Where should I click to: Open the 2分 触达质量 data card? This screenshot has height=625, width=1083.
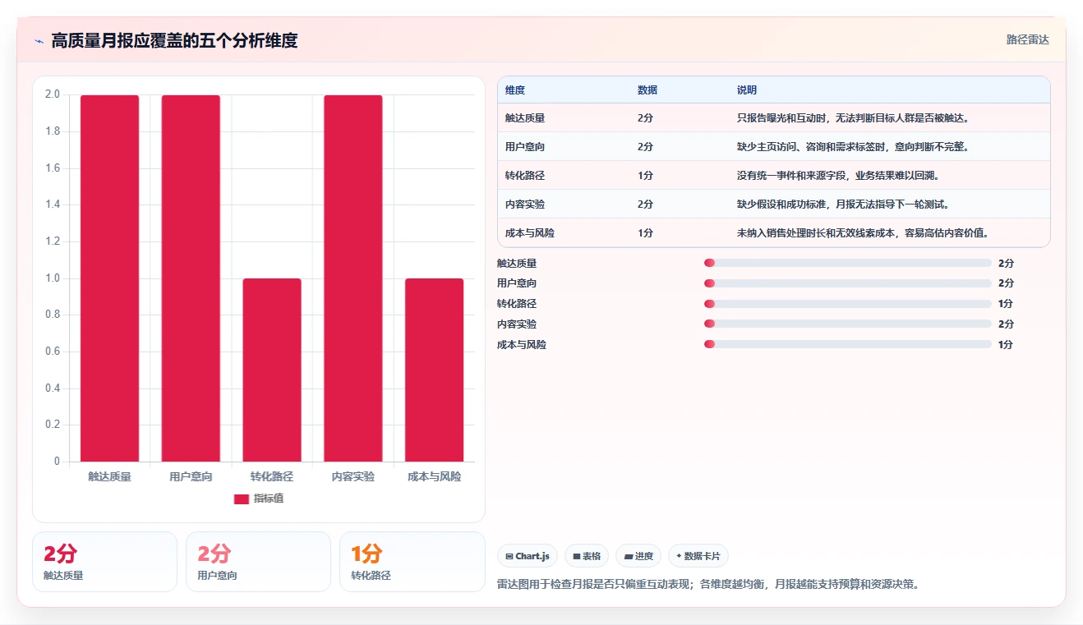[104, 562]
